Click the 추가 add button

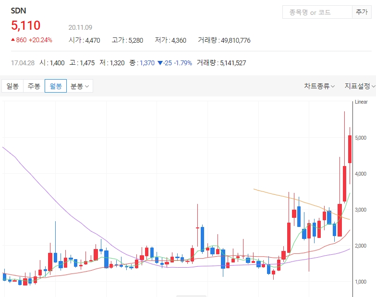click(362, 12)
